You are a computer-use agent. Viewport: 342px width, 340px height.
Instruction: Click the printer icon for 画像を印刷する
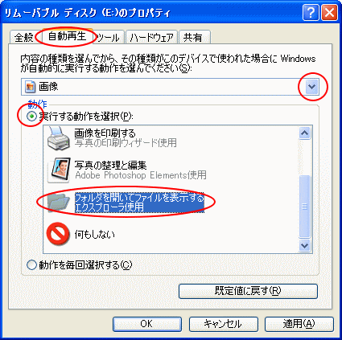click(59, 138)
